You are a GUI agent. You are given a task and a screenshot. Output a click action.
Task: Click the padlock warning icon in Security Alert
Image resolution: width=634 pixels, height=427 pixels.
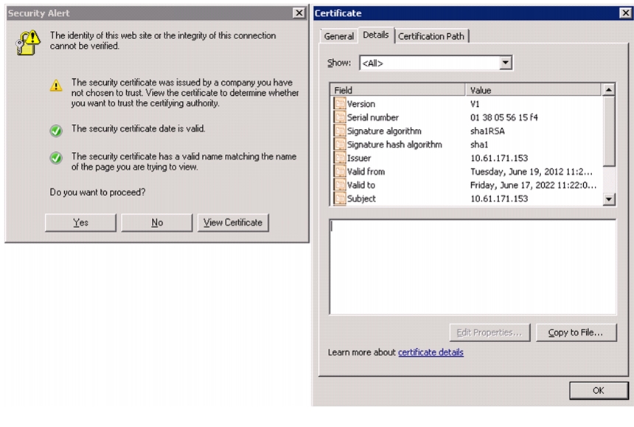pyautogui.click(x=28, y=43)
